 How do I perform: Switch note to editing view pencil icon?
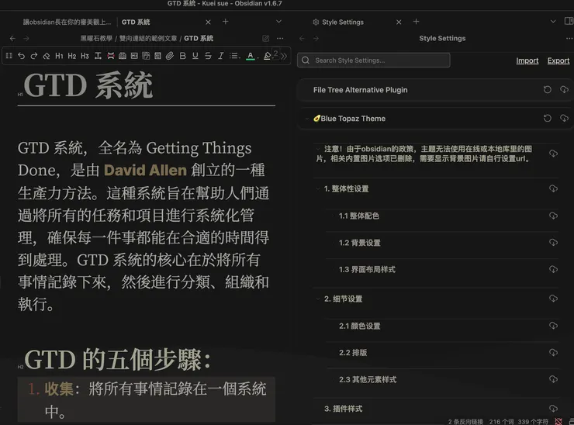coord(266,38)
